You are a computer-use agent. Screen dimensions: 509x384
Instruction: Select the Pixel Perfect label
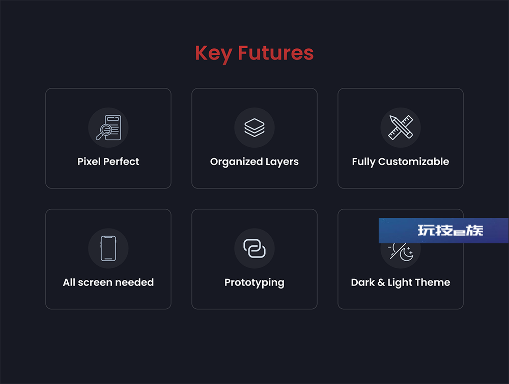click(x=108, y=162)
